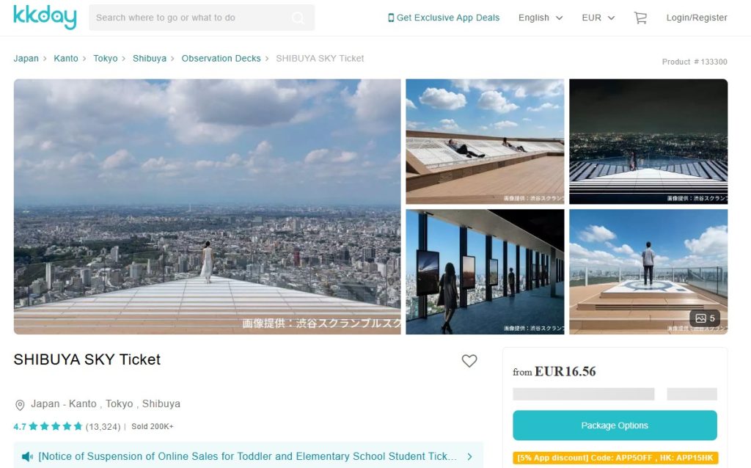Go to the Shibuya breadcrumb

pos(149,59)
